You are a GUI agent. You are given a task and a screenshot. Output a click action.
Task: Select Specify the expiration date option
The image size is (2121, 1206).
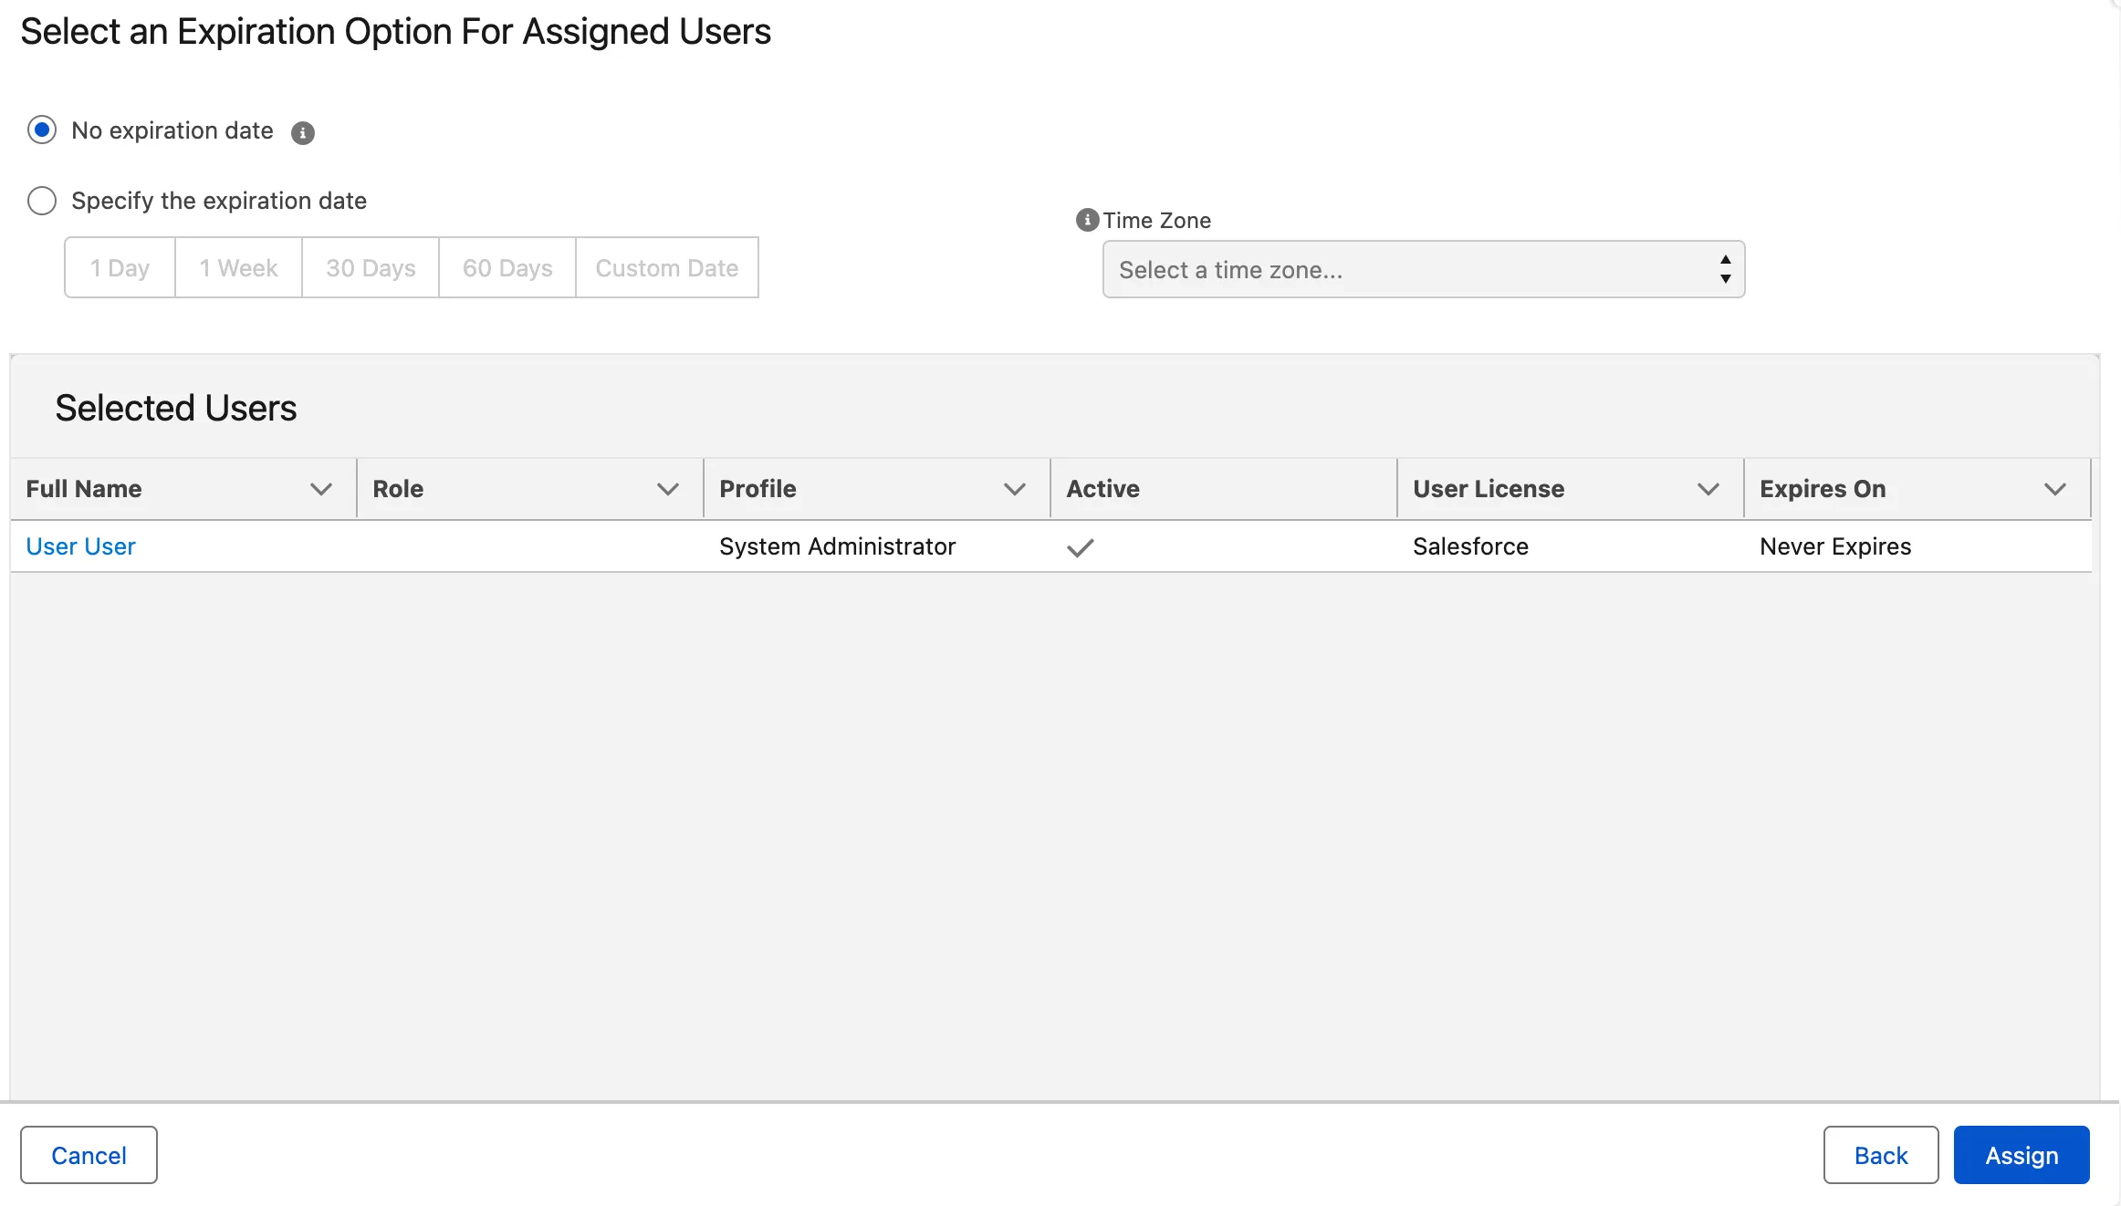(42, 201)
